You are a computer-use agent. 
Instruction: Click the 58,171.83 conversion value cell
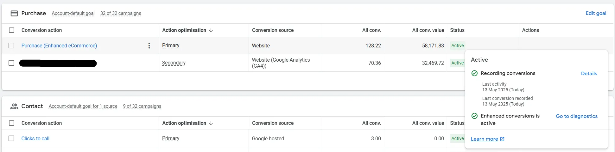tap(433, 46)
